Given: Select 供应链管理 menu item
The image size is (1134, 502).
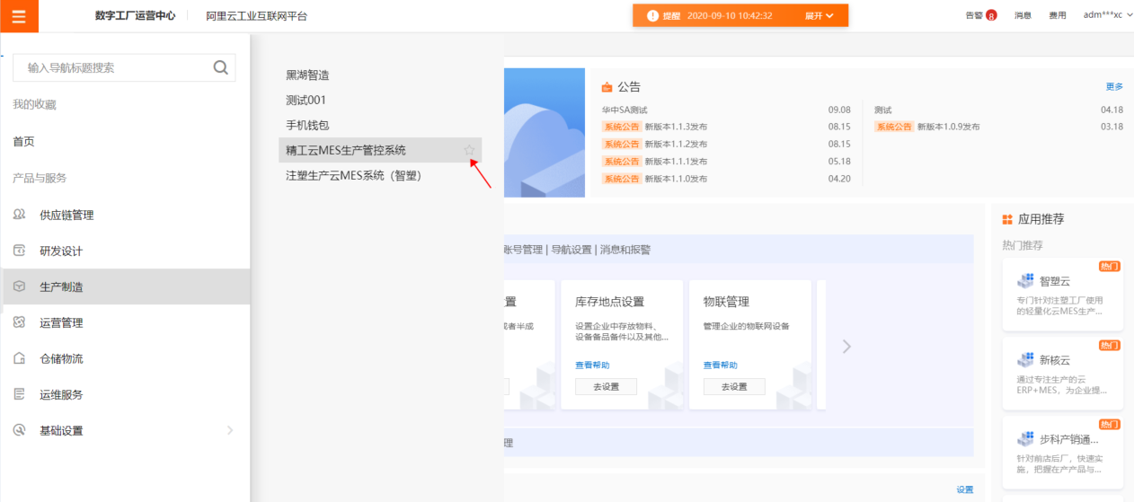Looking at the screenshot, I should 125,215.
